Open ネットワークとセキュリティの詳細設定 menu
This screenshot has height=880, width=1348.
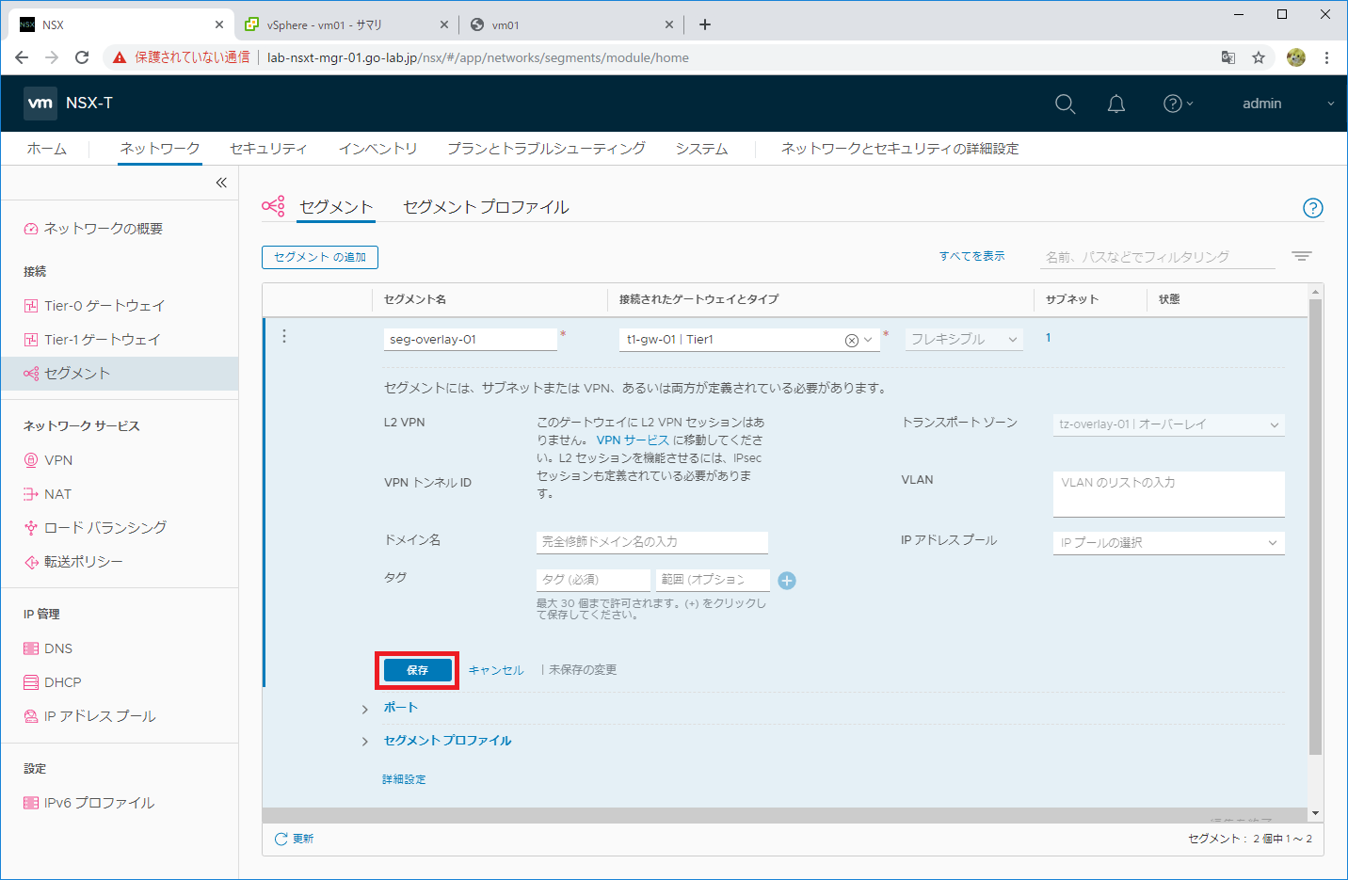point(900,149)
